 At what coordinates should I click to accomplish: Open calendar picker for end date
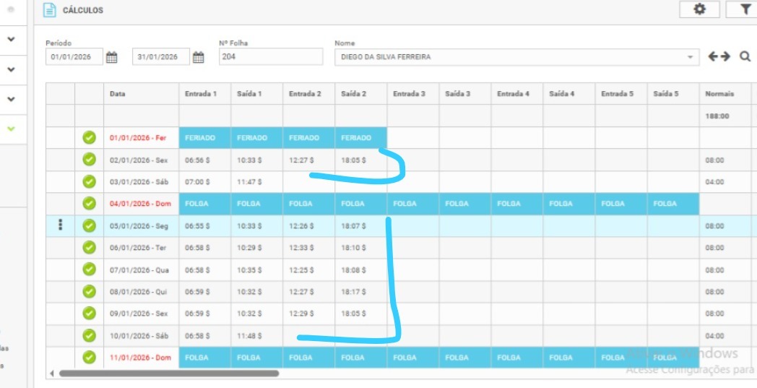click(199, 57)
